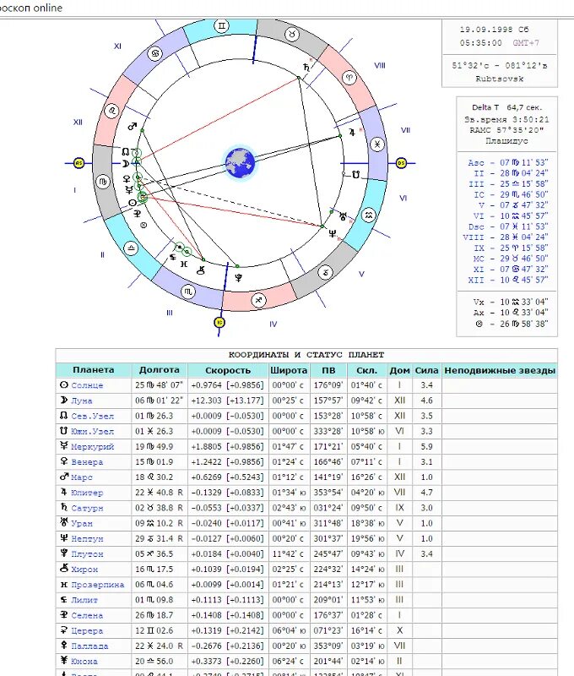This screenshot has width=574, height=676.
Task: Click the Долгота column header
Action: pyautogui.click(x=160, y=370)
